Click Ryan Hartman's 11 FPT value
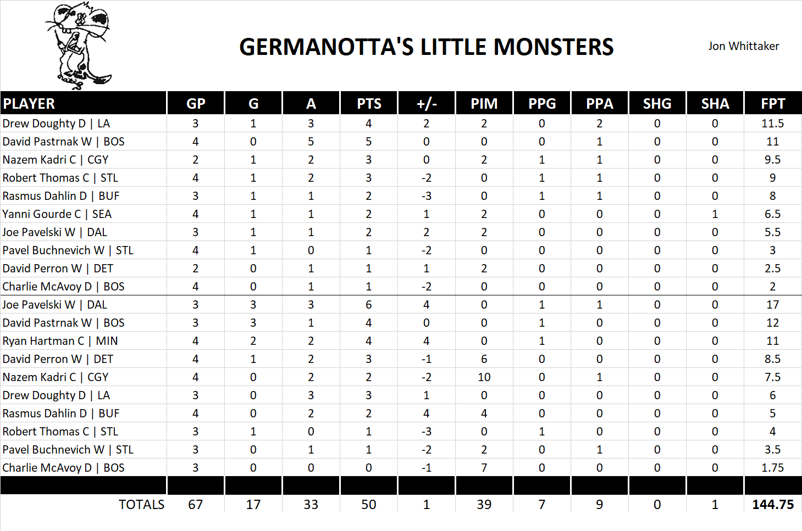The width and height of the screenshot is (802, 531). pyautogui.click(x=772, y=341)
